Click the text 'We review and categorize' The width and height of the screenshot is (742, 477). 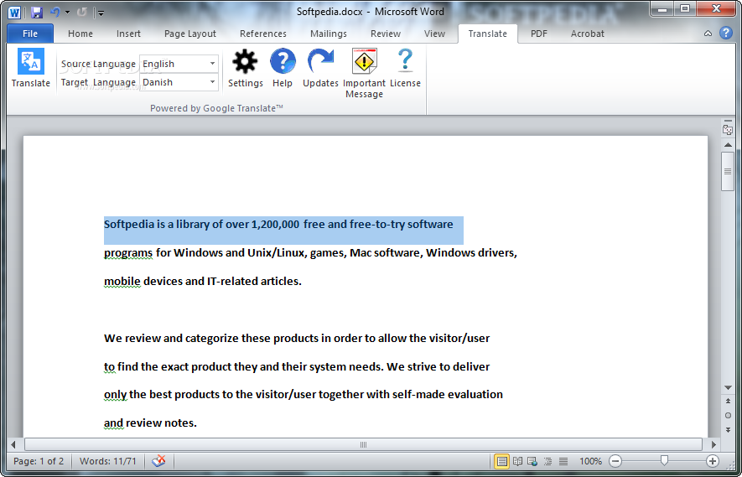[x=171, y=339]
